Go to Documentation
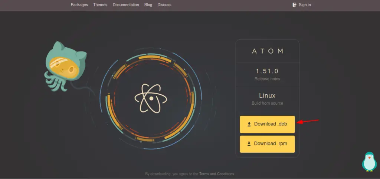 [126, 5]
